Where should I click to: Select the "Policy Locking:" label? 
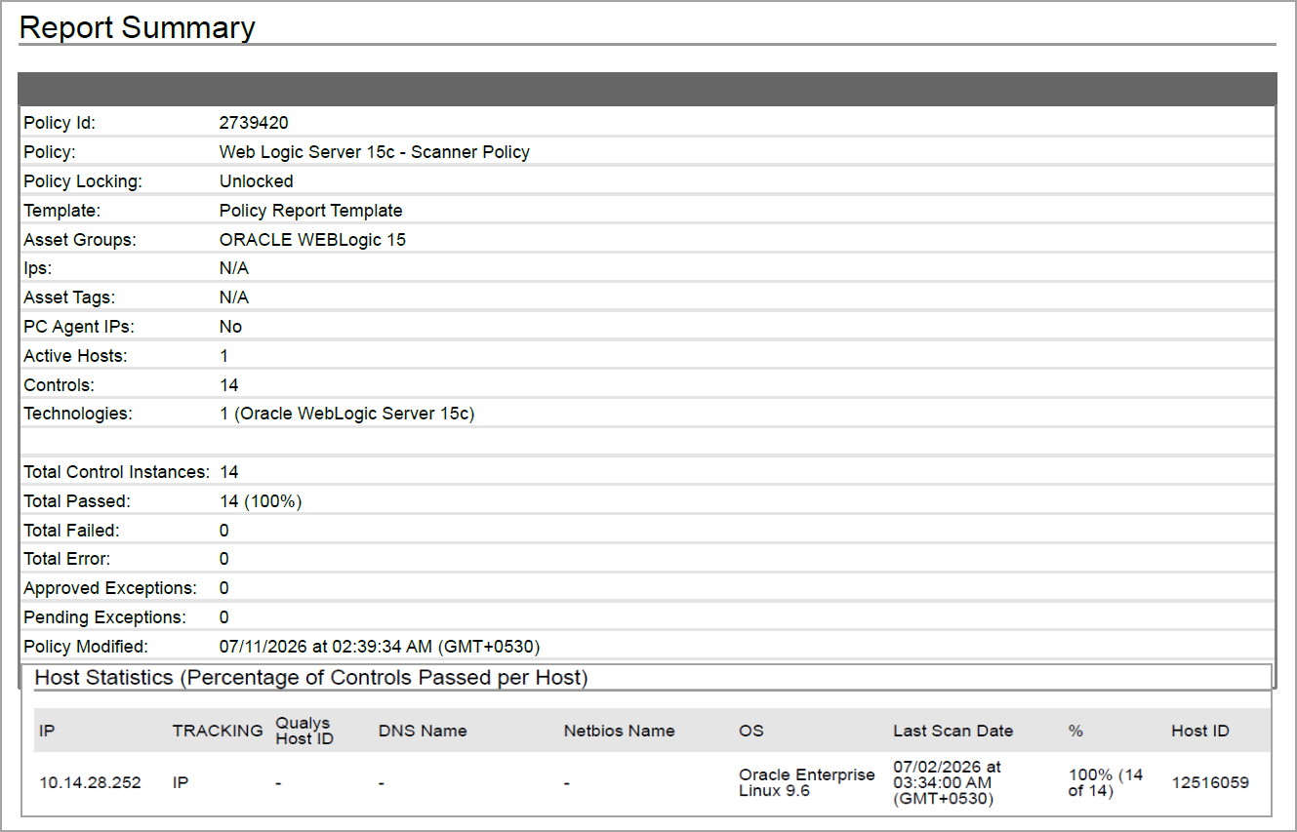pos(83,181)
